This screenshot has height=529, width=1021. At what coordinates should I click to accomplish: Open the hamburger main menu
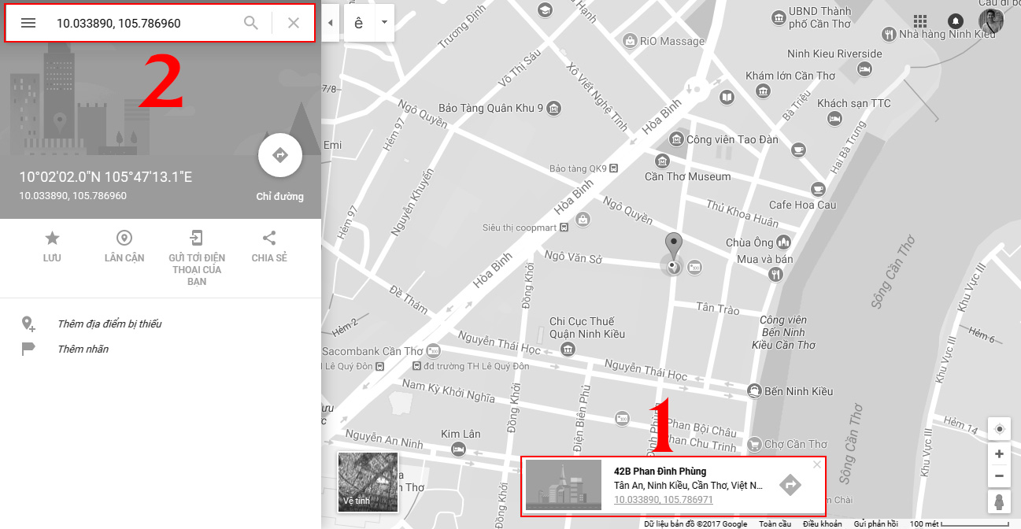28,23
